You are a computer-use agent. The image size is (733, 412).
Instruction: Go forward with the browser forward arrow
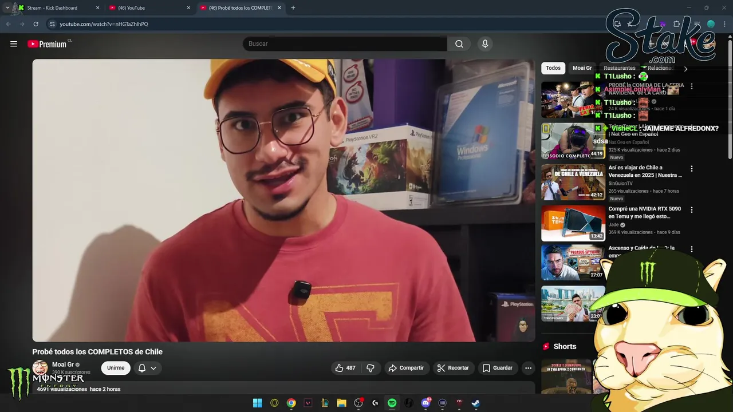point(22,24)
